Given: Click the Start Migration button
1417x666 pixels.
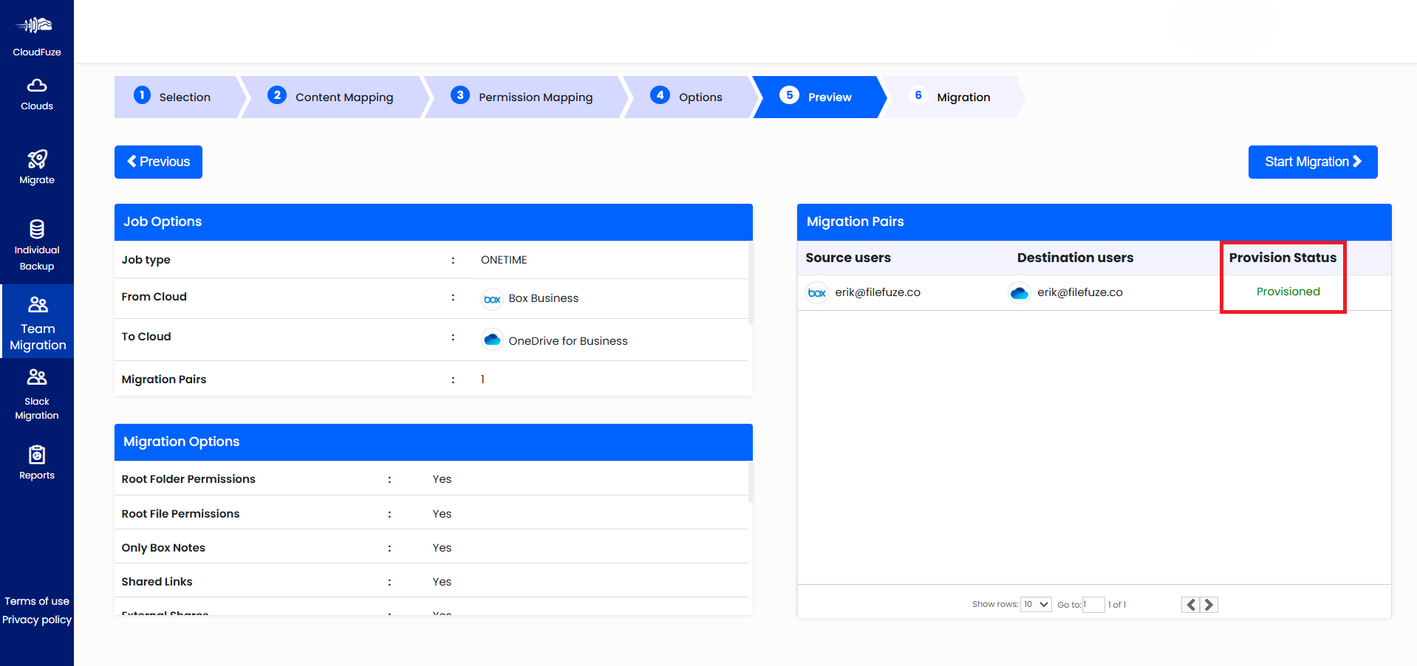Looking at the screenshot, I should 1312,162.
